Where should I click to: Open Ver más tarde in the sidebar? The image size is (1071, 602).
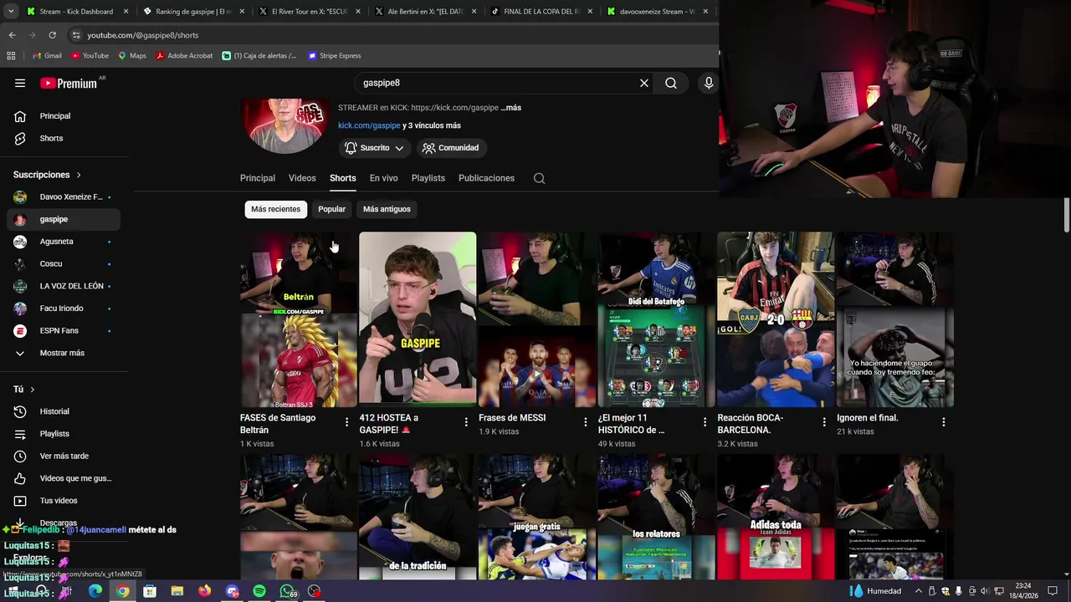pos(64,456)
